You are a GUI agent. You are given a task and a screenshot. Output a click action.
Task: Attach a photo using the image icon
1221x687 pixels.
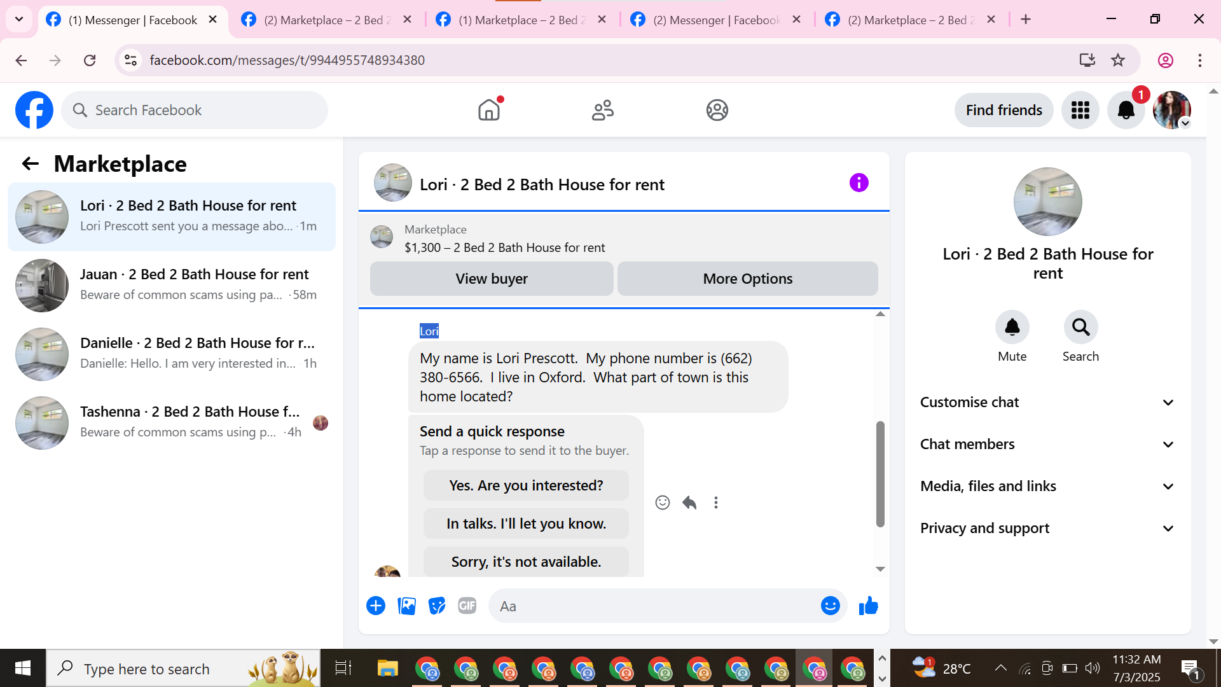coord(406,606)
